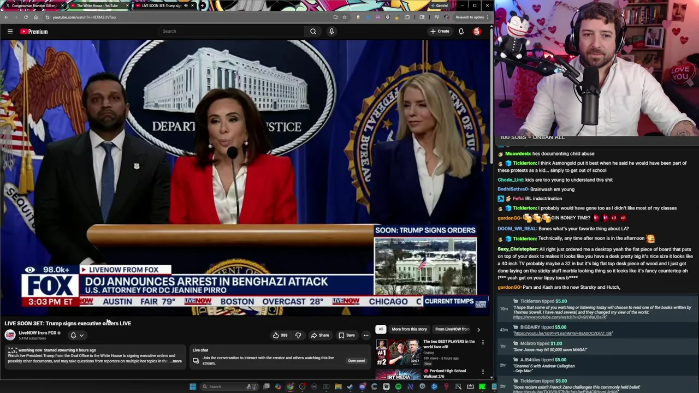
Task: Open the LiveNOW from FOX channel avatar
Action: pos(10,335)
